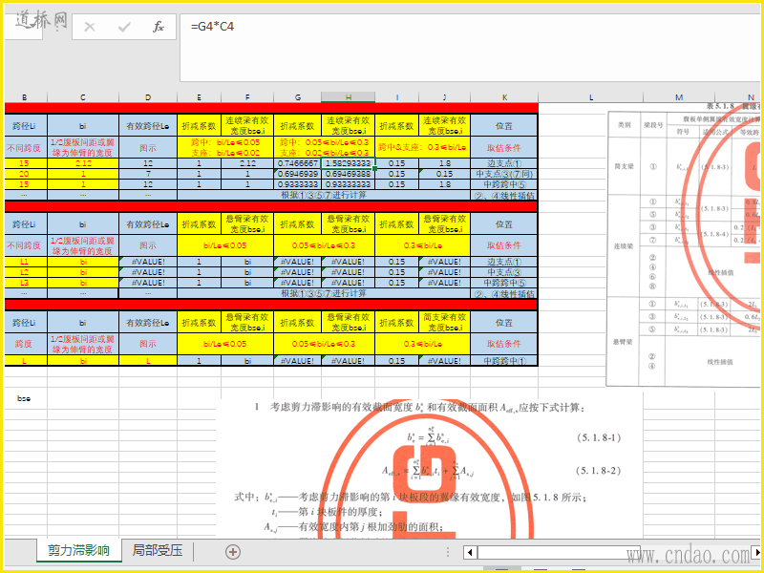Select column K header
This screenshot has width=764, height=573.
tap(504, 97)
